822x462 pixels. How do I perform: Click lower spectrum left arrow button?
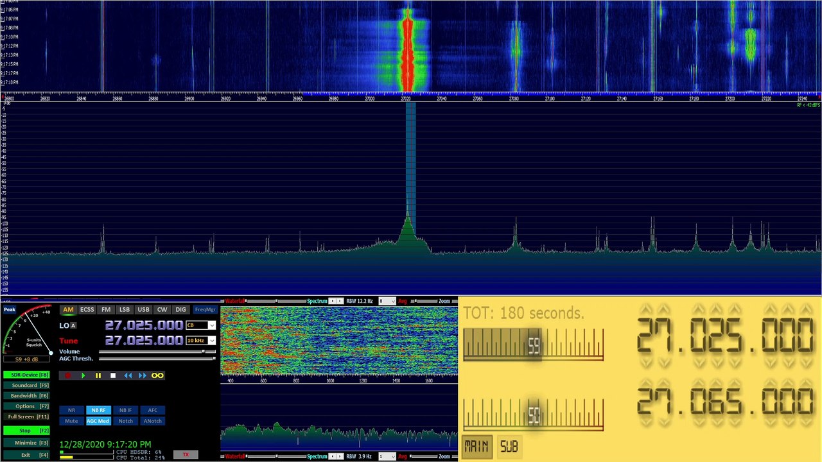(x=333, y=457)
